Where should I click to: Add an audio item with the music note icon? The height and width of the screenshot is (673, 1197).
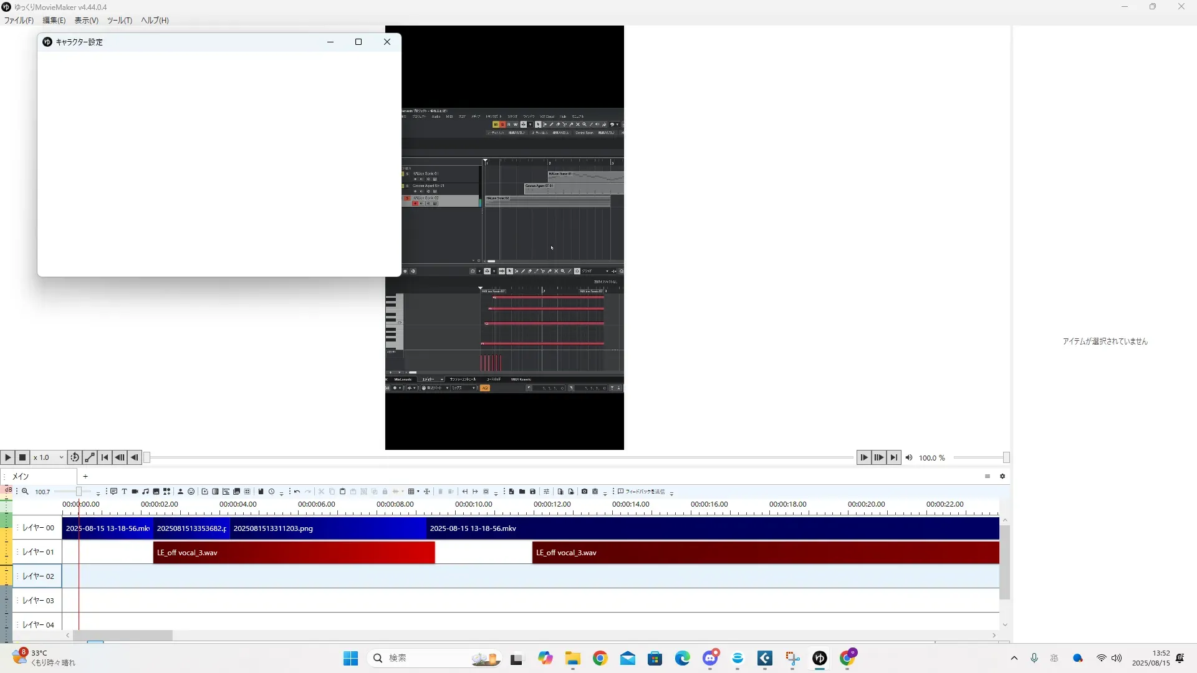coord(145,492)
